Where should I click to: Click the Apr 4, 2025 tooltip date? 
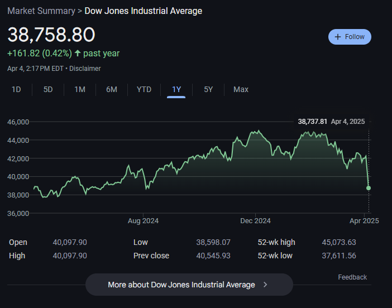pos(348,122)
